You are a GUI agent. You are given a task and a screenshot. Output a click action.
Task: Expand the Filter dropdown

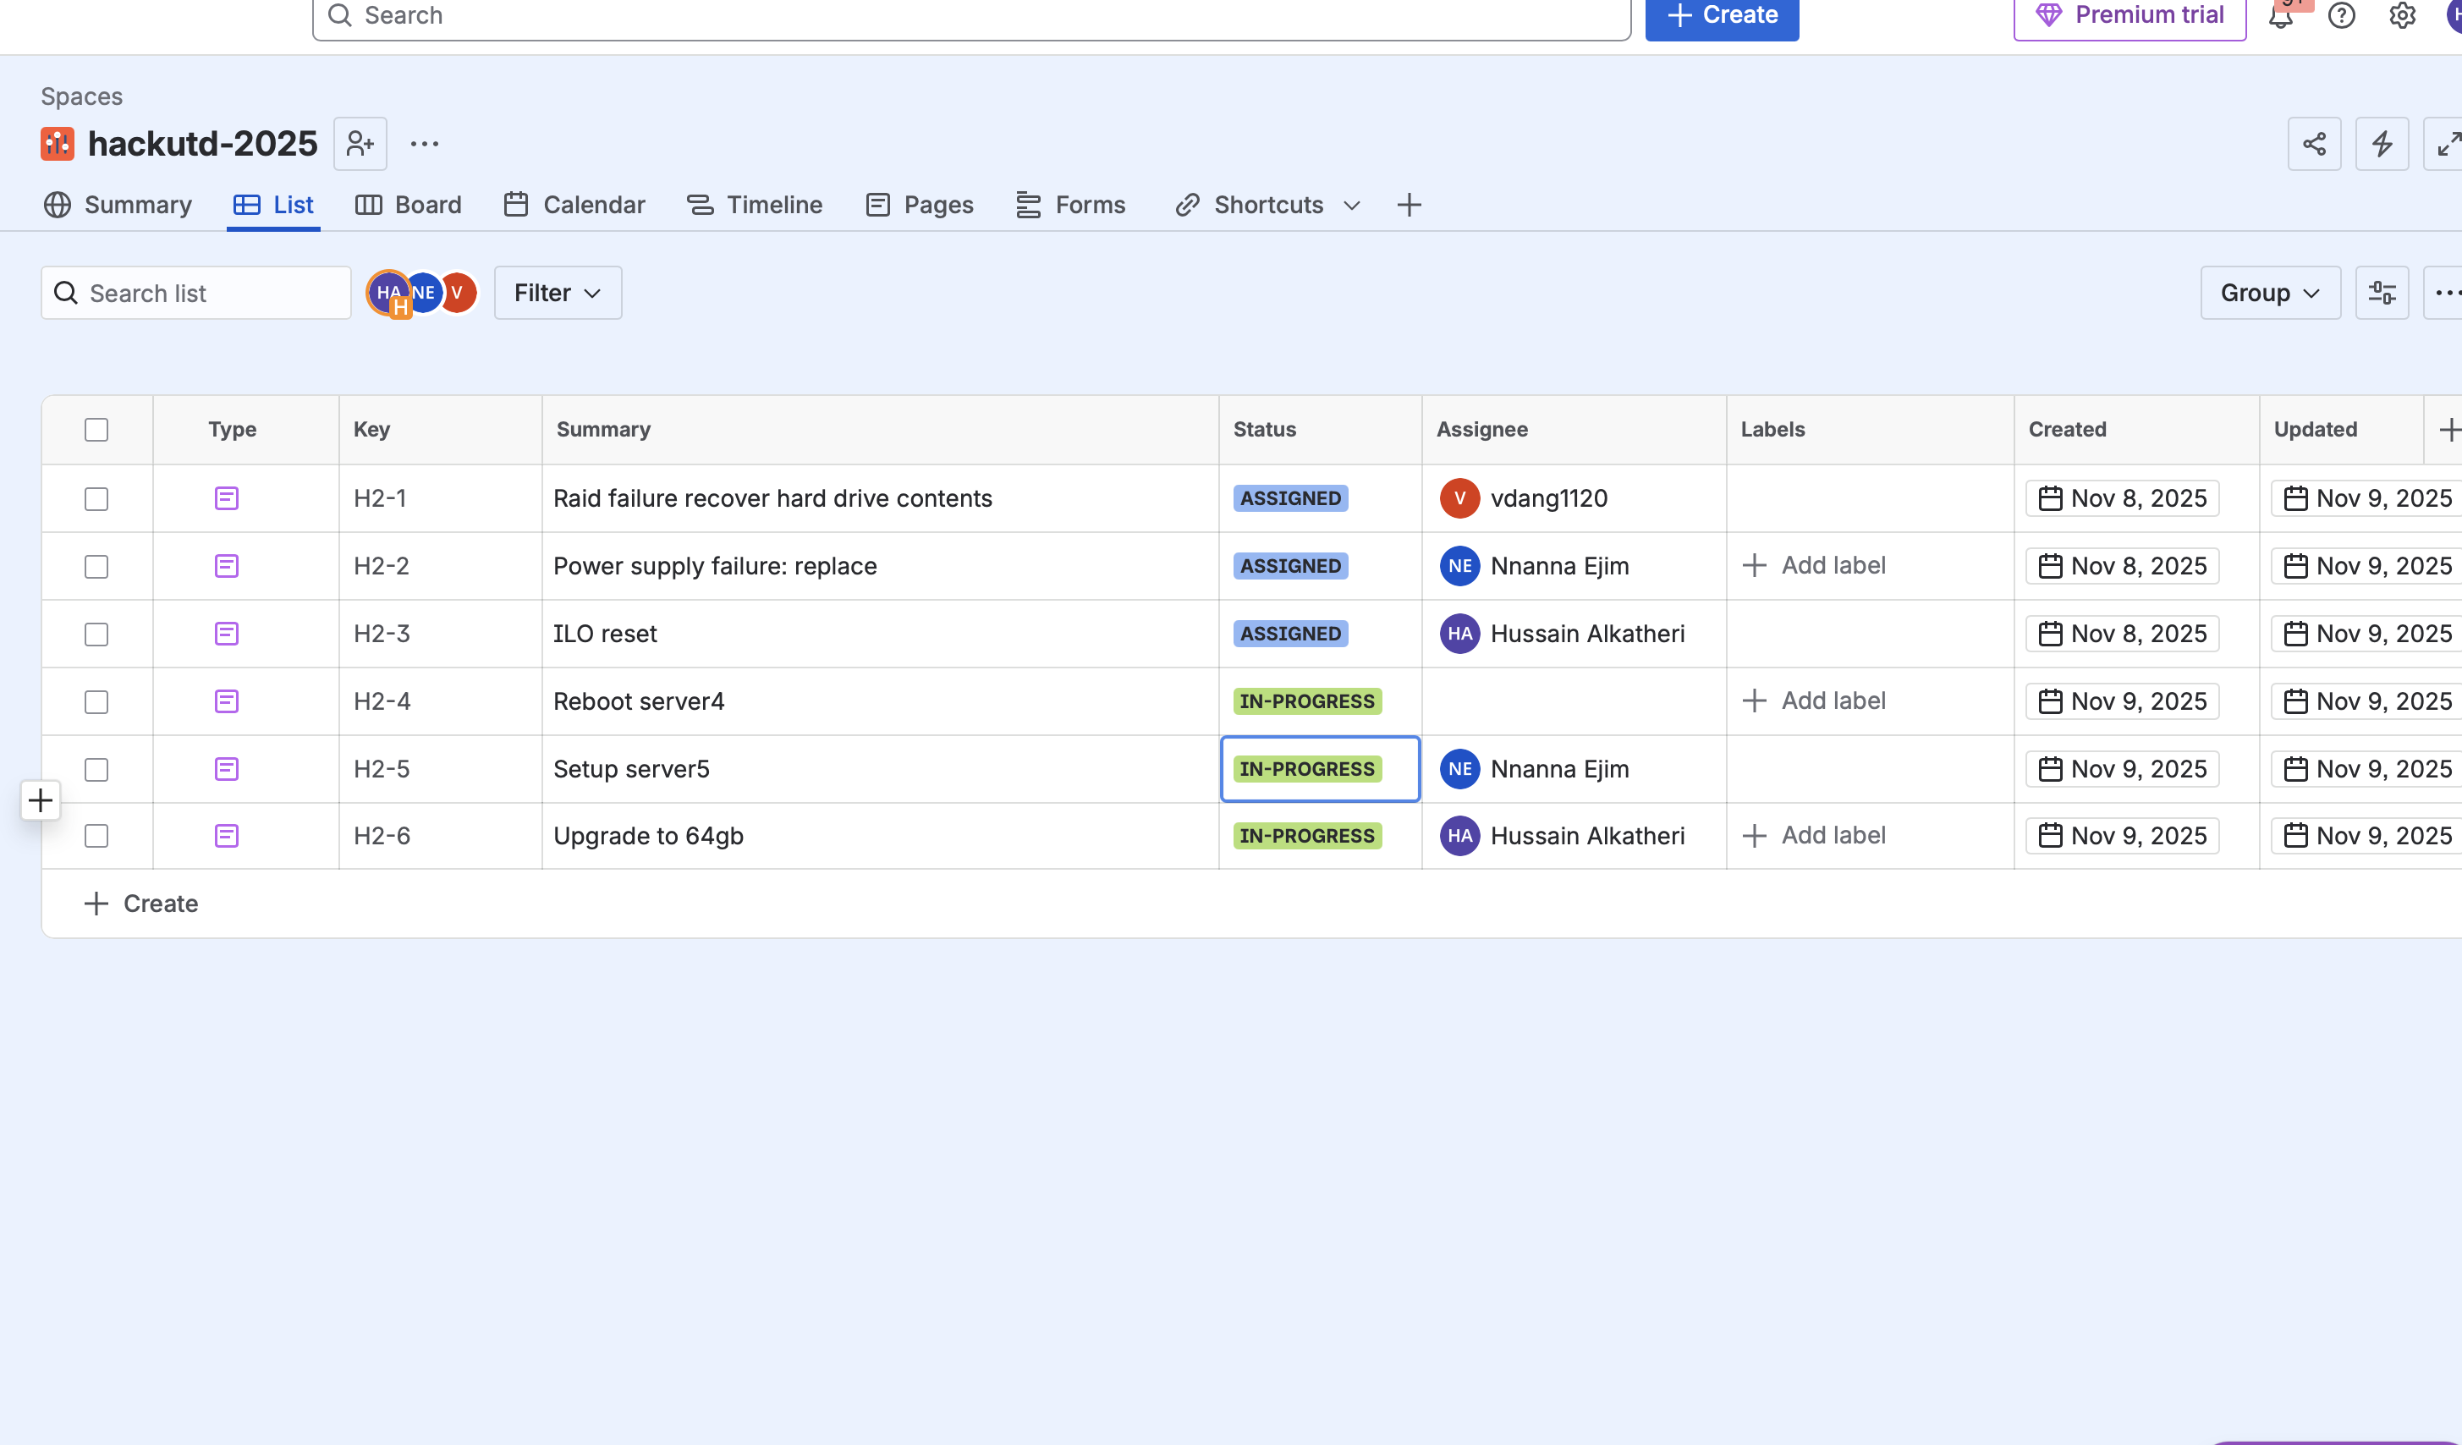(557, 293)
